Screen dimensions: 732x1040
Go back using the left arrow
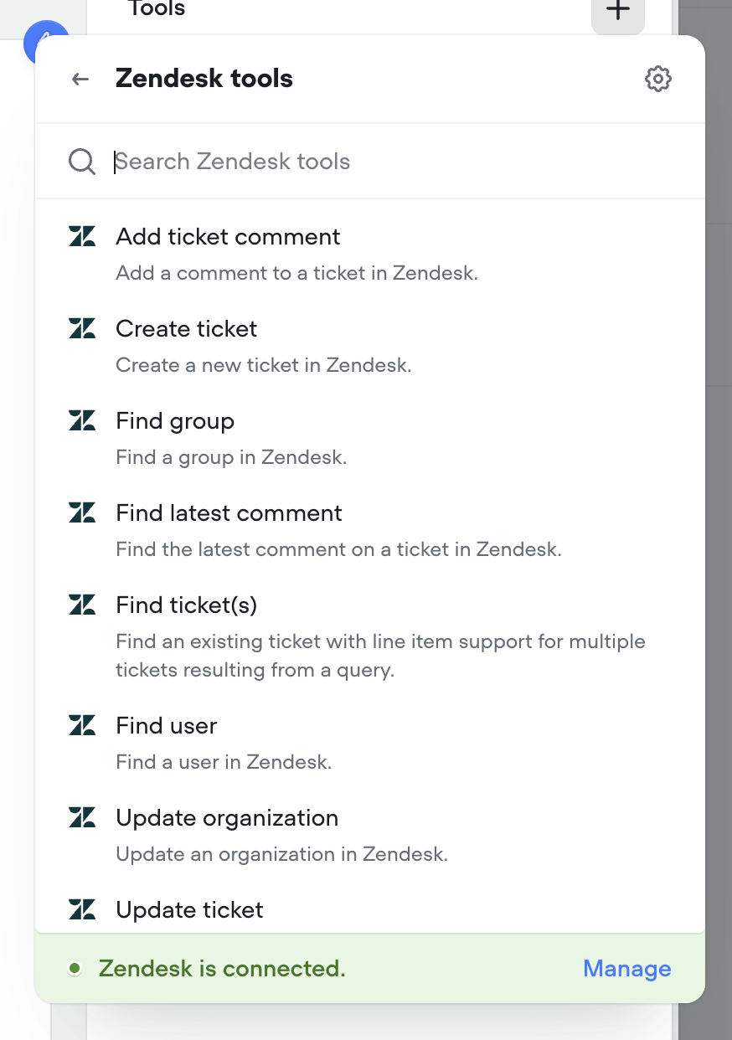(x=79, y=79)
